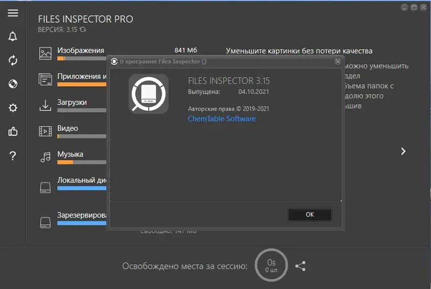The height and width of the screenshot is (289, 431).
Task: Click Освобождено места за сессию label
Action: pos(185,266)
